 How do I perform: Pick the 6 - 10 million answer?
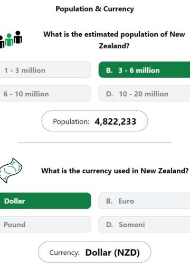(x=45, y=93)
